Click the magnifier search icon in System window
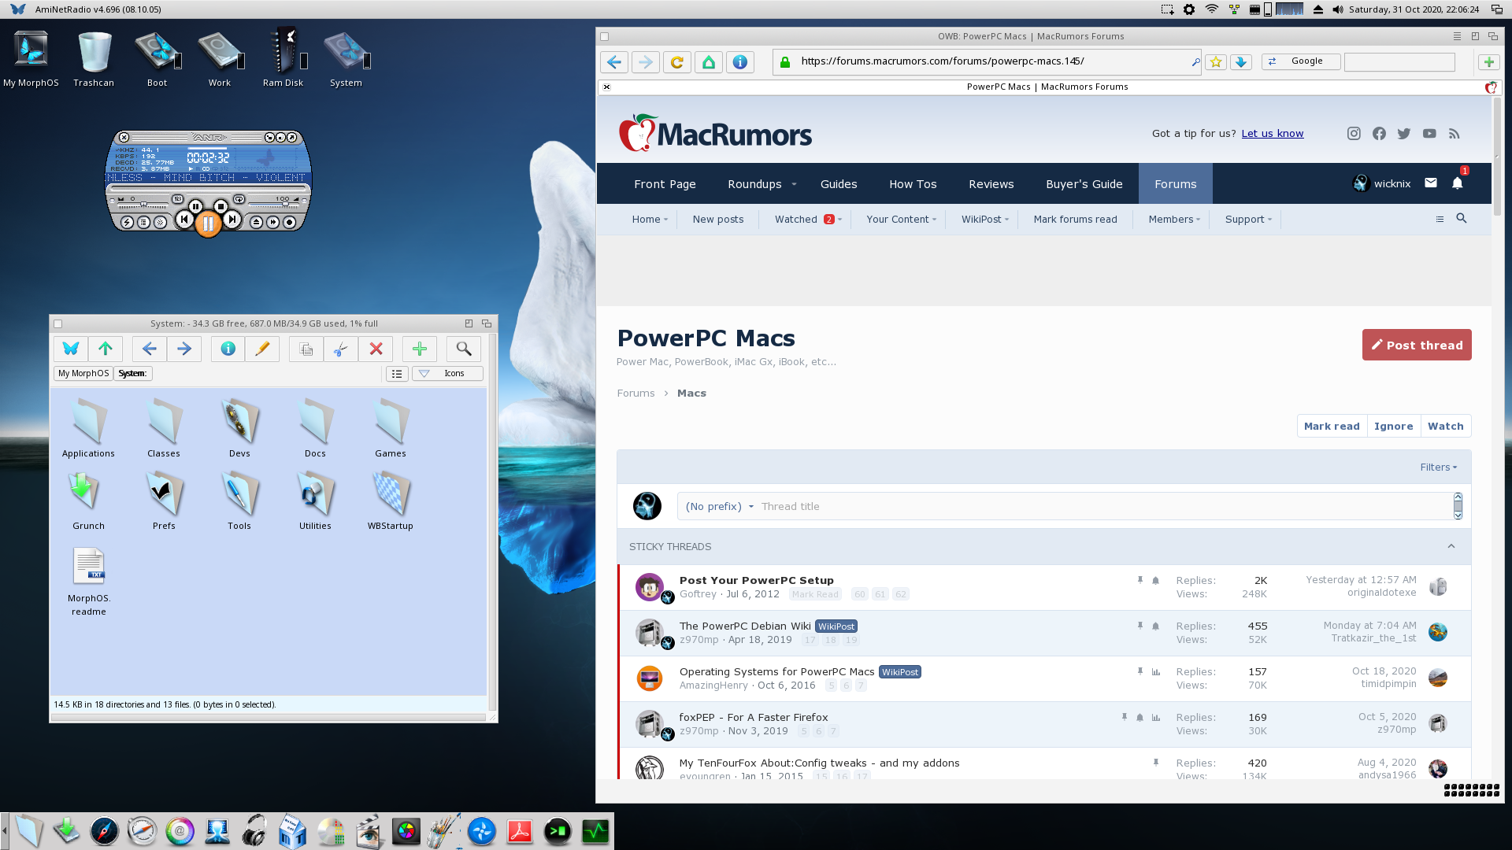This screenshot has height=850, width=1512. point(464,349)
